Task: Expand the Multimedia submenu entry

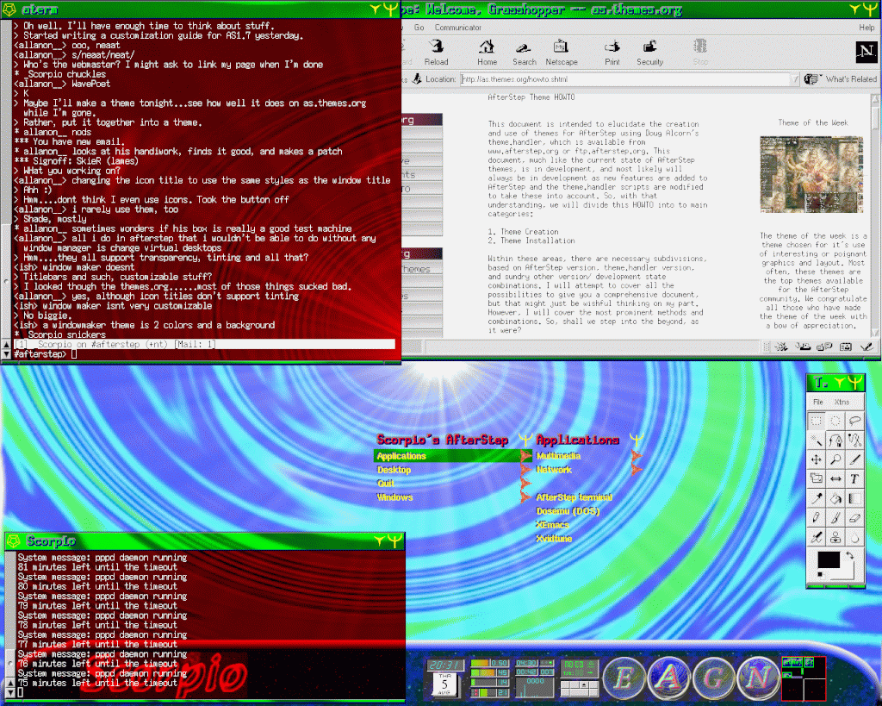Action: click(558, 456)
